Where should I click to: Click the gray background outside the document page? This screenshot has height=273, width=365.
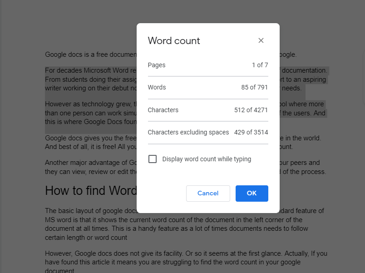(20, 136)
